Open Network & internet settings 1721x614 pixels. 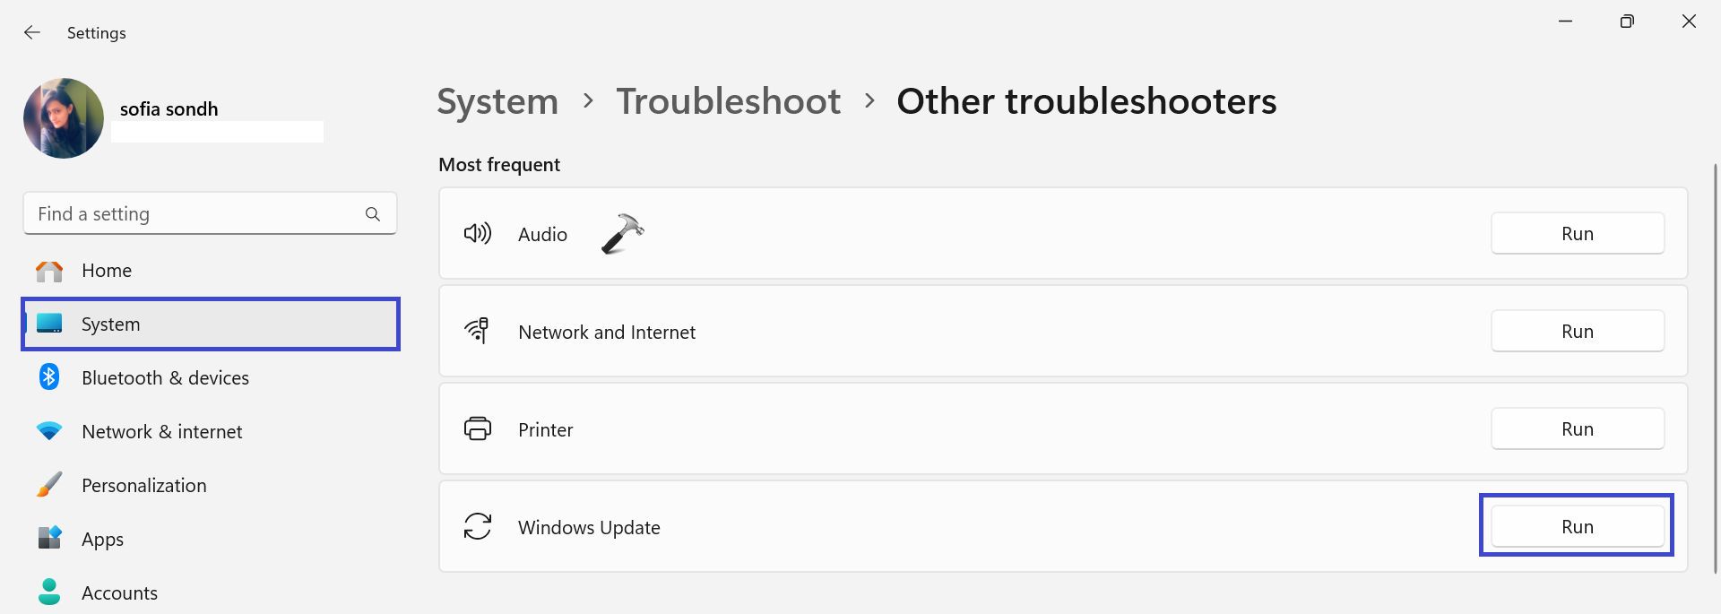tap(161, 432)
